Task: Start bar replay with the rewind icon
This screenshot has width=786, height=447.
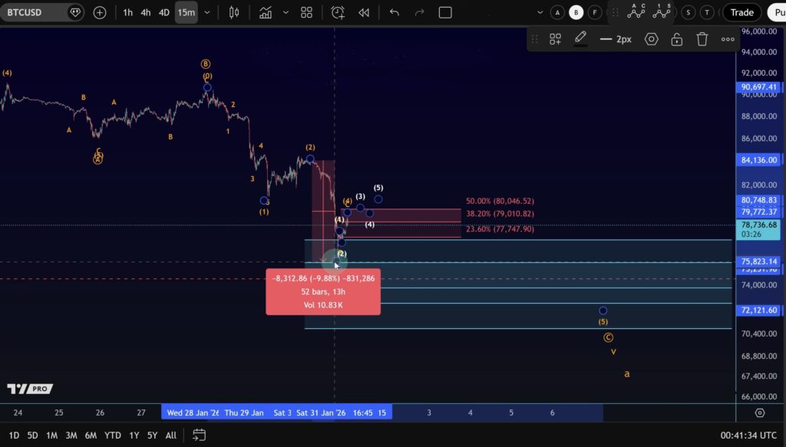Action: point(364,12)
